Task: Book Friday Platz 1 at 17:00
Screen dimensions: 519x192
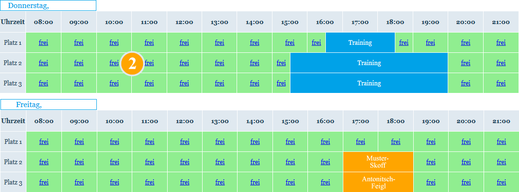Action: click(x=360, y=142)
